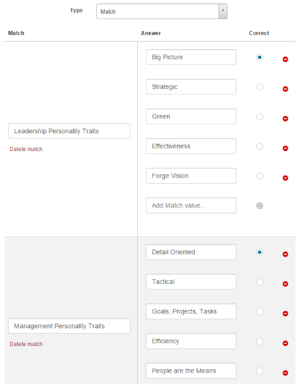Image resolution: width=297 pixels, height=384 pixels.
Task: Mark Strategic as the correct answer
Action: pyautogui.click(x=260, y=87)
